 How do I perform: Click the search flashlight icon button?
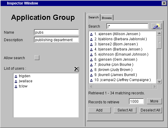(x=157, y=26)
